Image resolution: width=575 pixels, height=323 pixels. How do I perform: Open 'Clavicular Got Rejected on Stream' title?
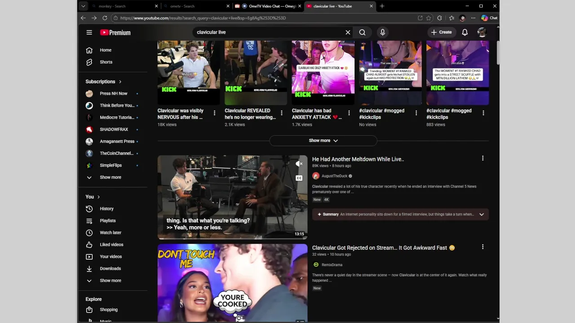click(x=384, y=248)
